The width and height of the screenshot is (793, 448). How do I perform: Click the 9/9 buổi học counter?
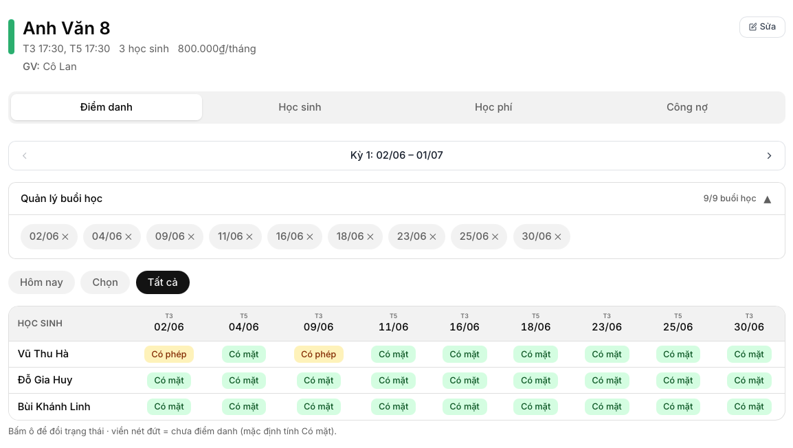tap(730, 199)
